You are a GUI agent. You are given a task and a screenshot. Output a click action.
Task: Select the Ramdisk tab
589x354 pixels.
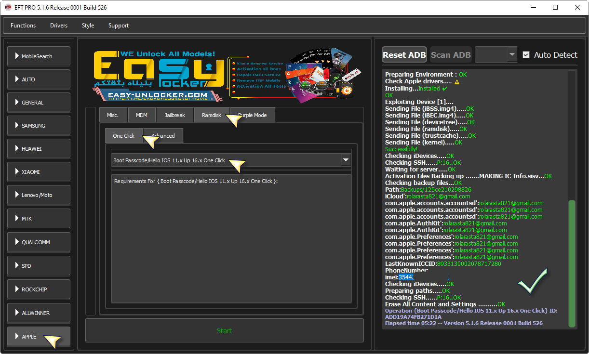point(212,115)
